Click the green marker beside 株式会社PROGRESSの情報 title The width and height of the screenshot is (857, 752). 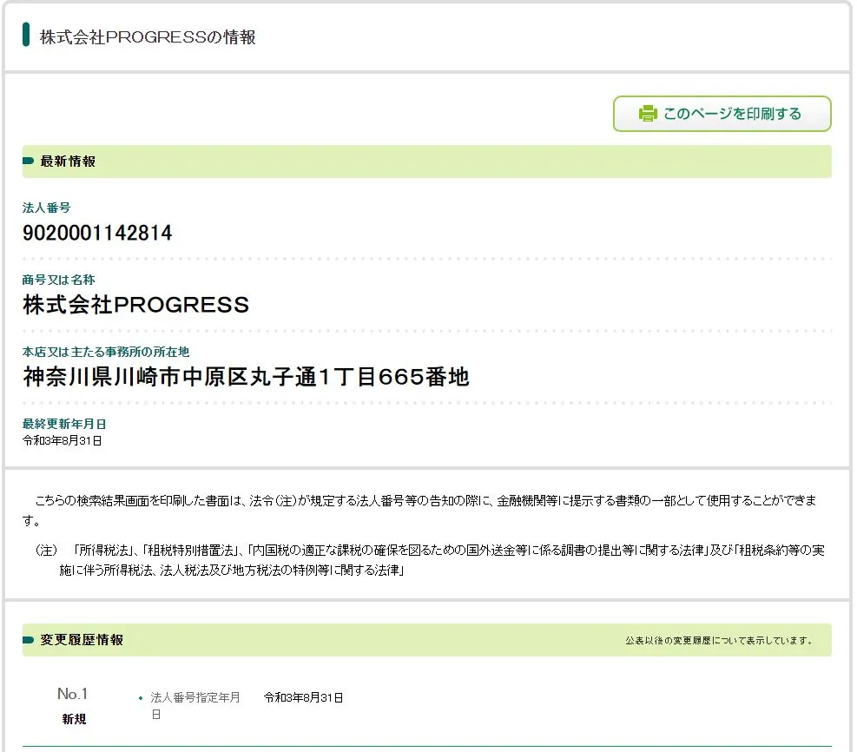27,36
